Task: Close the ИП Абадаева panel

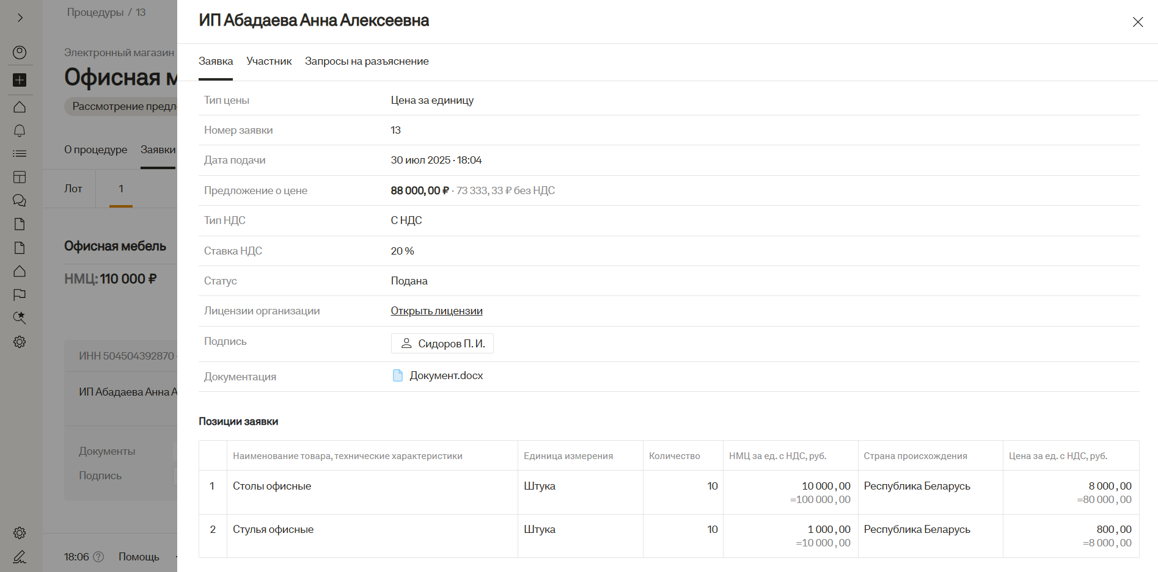Action: pyautogui.click(x=1137, y=22)
